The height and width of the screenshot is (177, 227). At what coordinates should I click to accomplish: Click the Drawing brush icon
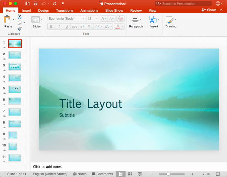[170, 20]
